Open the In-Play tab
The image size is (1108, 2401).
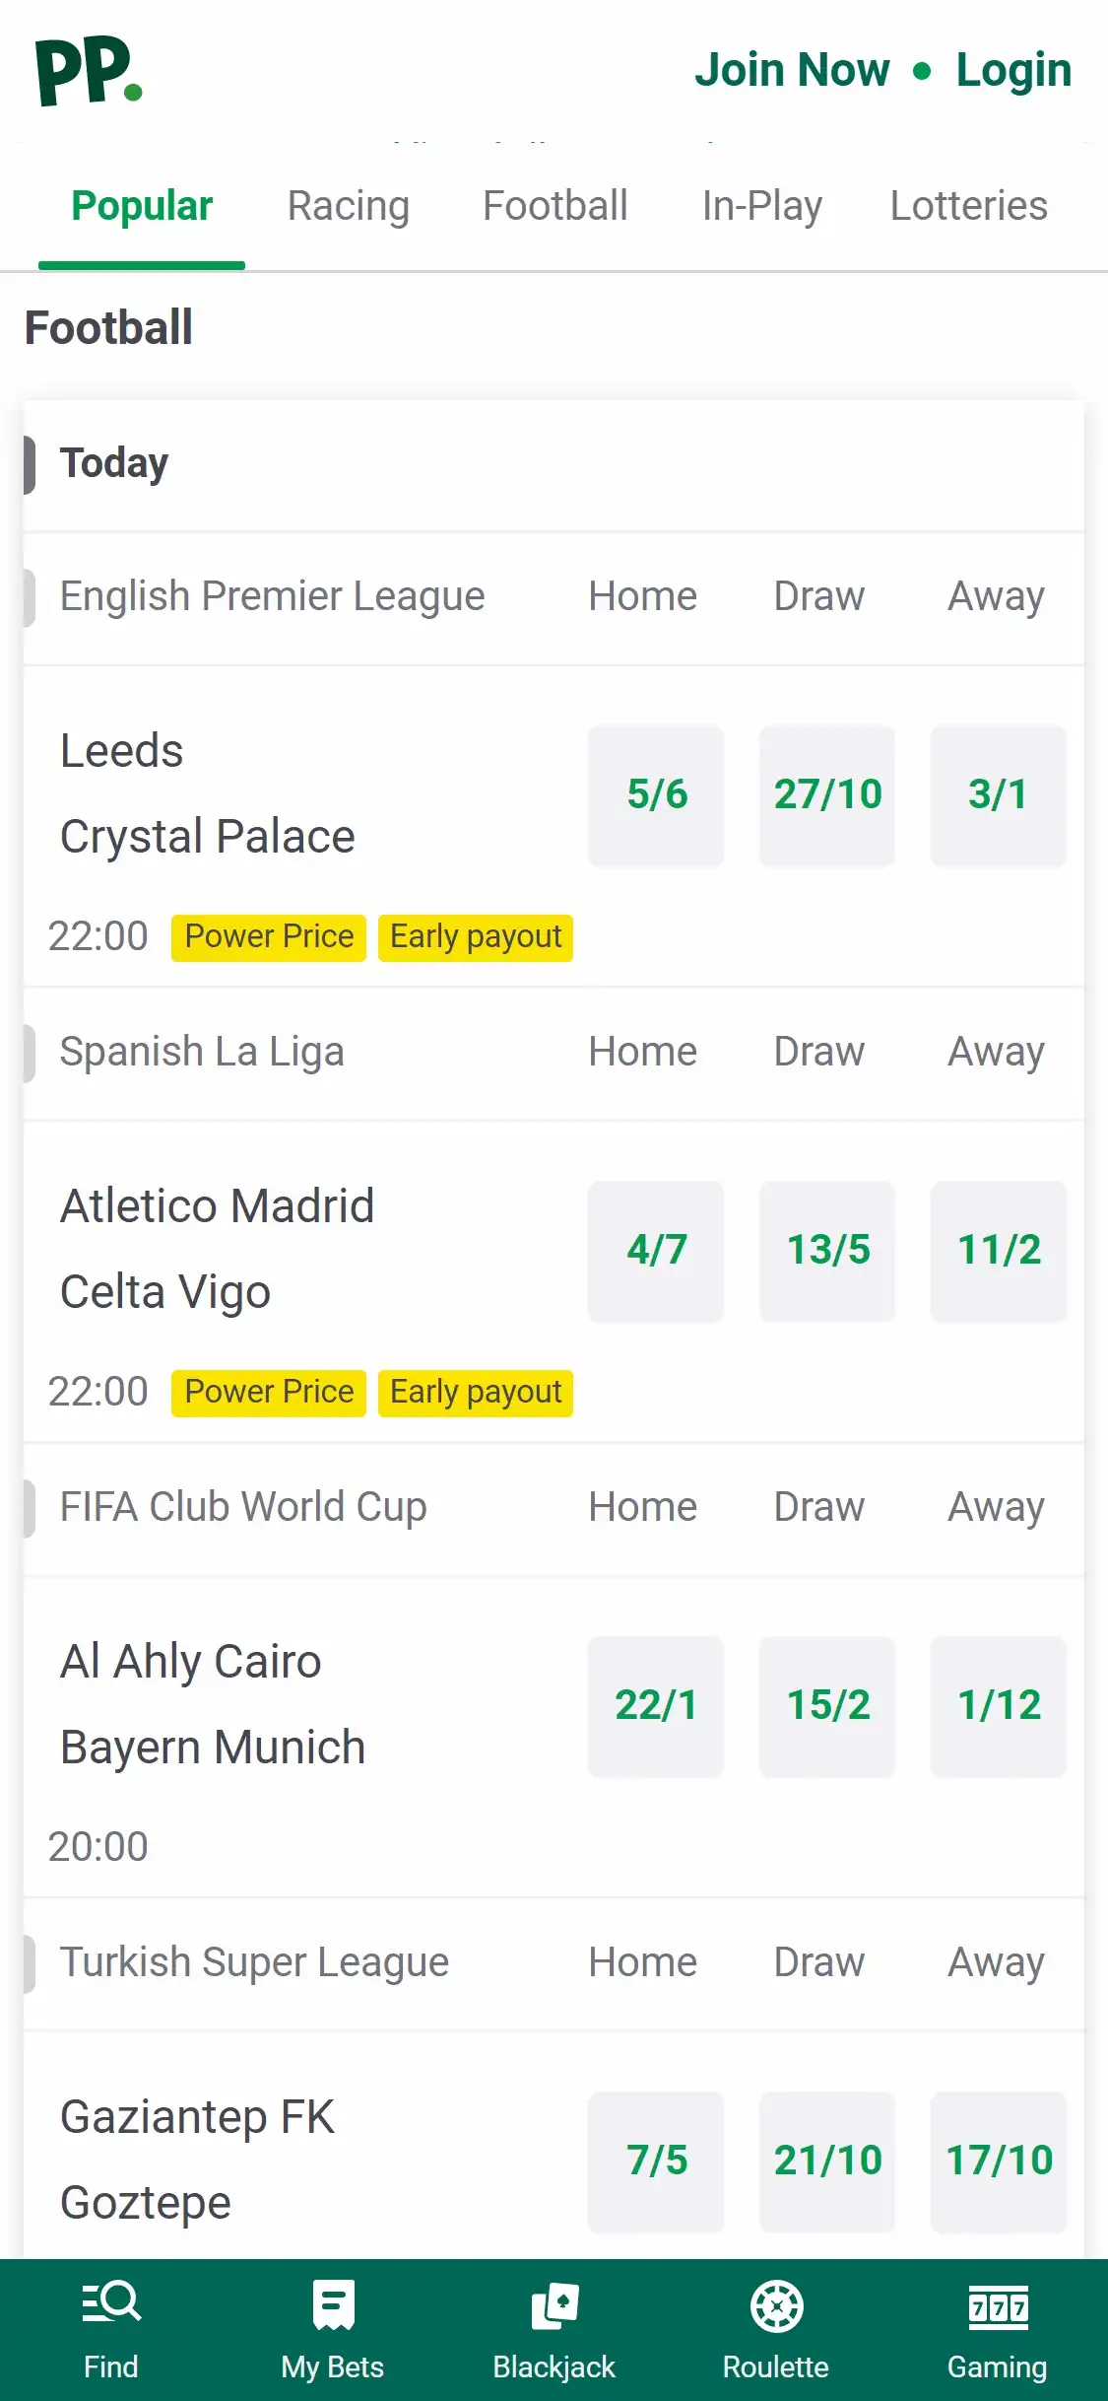[x=761, y=206]
